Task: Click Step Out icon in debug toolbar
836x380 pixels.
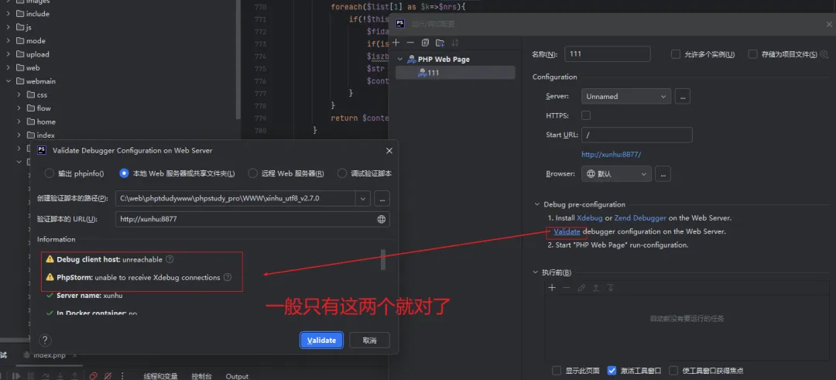Action: 74,375
